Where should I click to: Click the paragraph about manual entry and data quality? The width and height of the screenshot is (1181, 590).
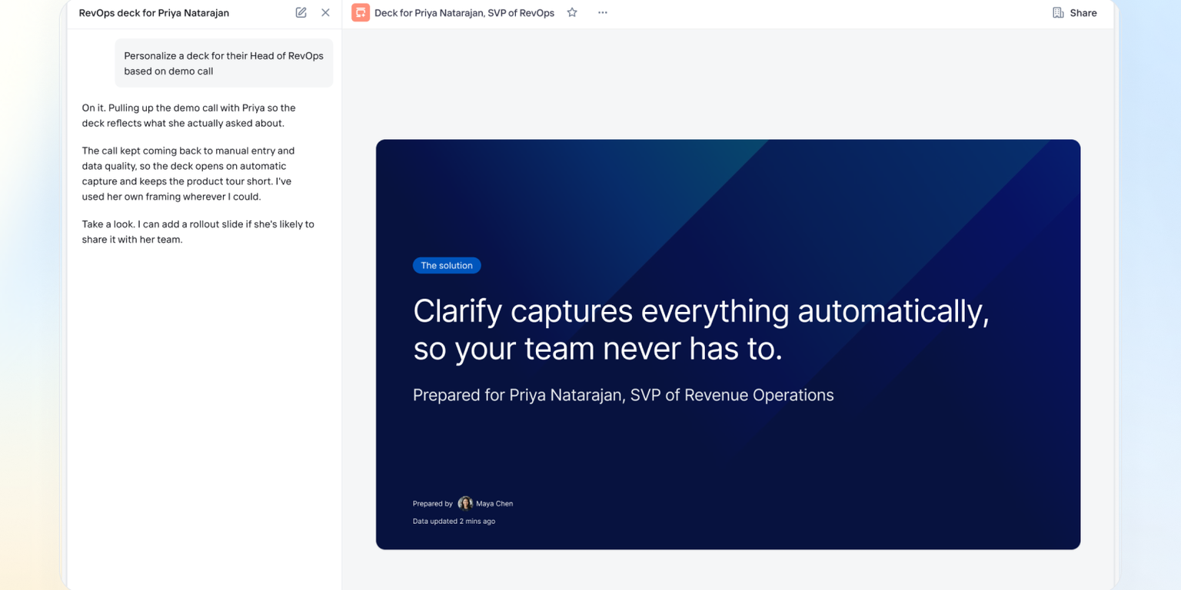pyautogui.click(x=188, y=174)
